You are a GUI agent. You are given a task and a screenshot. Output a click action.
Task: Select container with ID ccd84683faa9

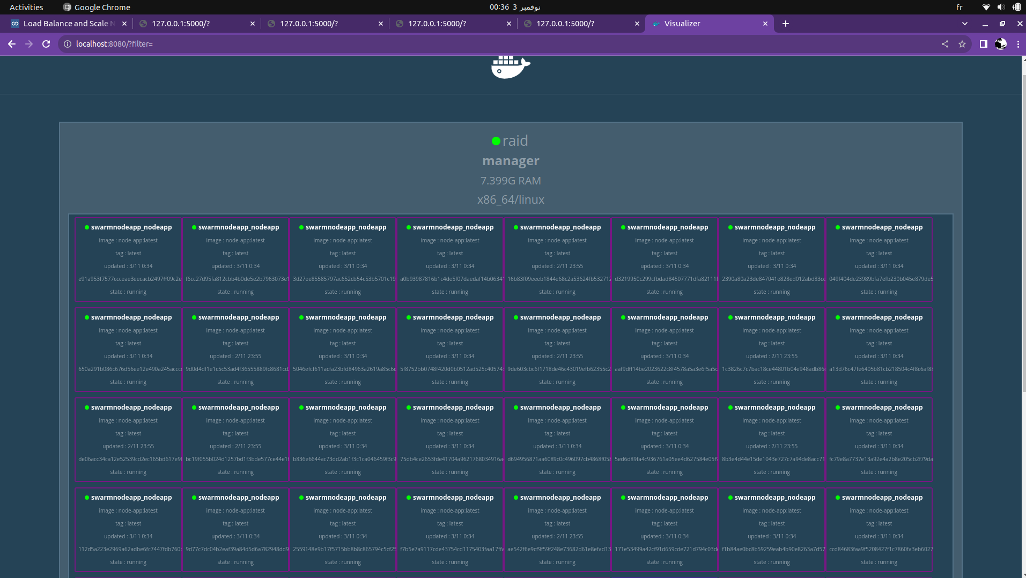(x=879, y=530)
